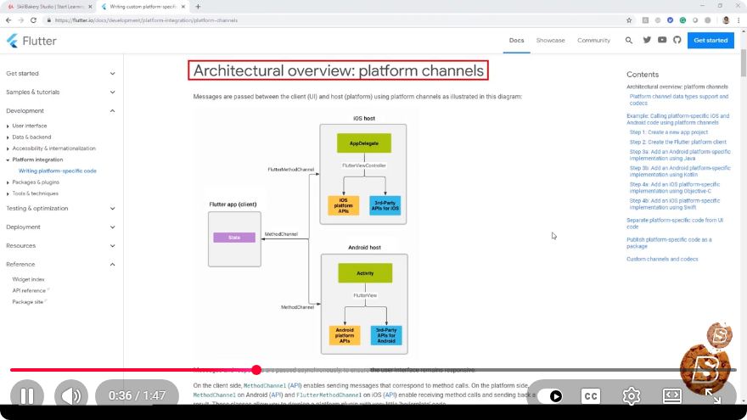The width and height of the screenshot is (747, 420).
Task: Expand the Deployment section chevron
Action: tap(112, 227)
